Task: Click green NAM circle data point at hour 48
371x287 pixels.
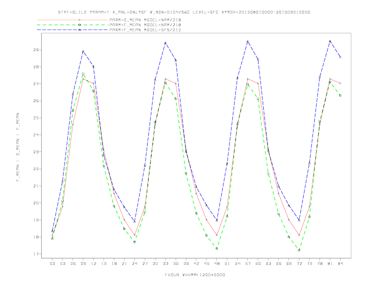Action: click(x=217, y=249)
